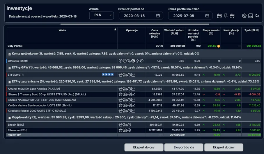The width and height of the screenshot is (264, 154).
Task: Click the horizontal scrollbar above the table
Action: 135,24
